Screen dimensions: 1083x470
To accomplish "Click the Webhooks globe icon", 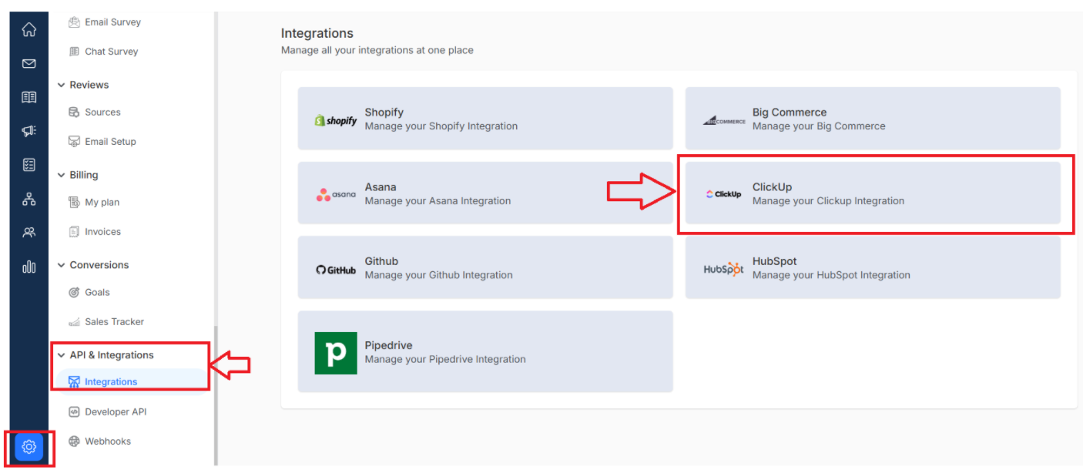I will tap(74, 441).
